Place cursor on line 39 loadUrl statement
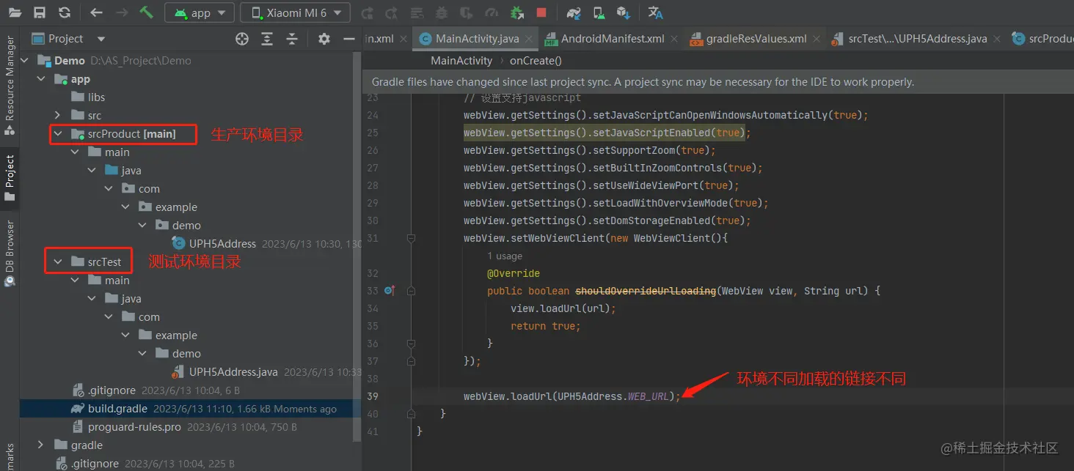Image resolution: width=1074 pixels, height=471 pixels. point(572,396)
